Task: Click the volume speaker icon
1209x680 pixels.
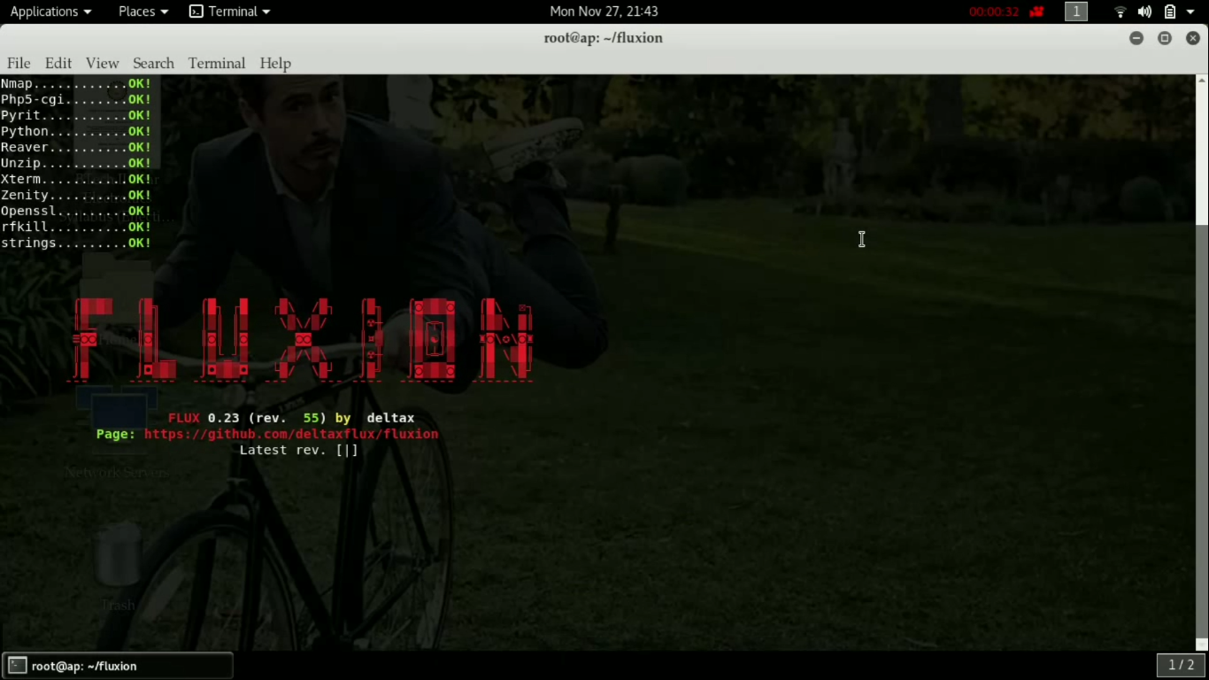Action: click(x=1146, y=12)
